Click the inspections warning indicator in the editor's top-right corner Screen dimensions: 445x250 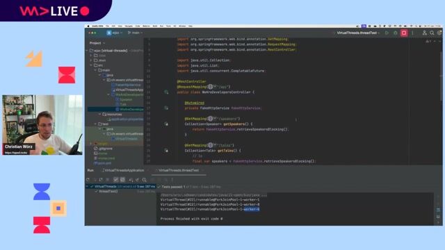[x=428, y=42]
